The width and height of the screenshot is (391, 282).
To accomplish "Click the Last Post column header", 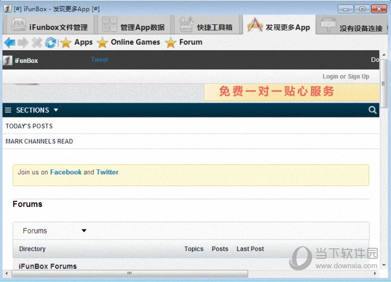I will (x=250, y=249).
